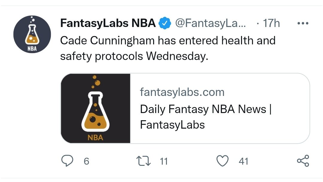
Task: Open the three-dot more options menu
Action: click(303, 23)
